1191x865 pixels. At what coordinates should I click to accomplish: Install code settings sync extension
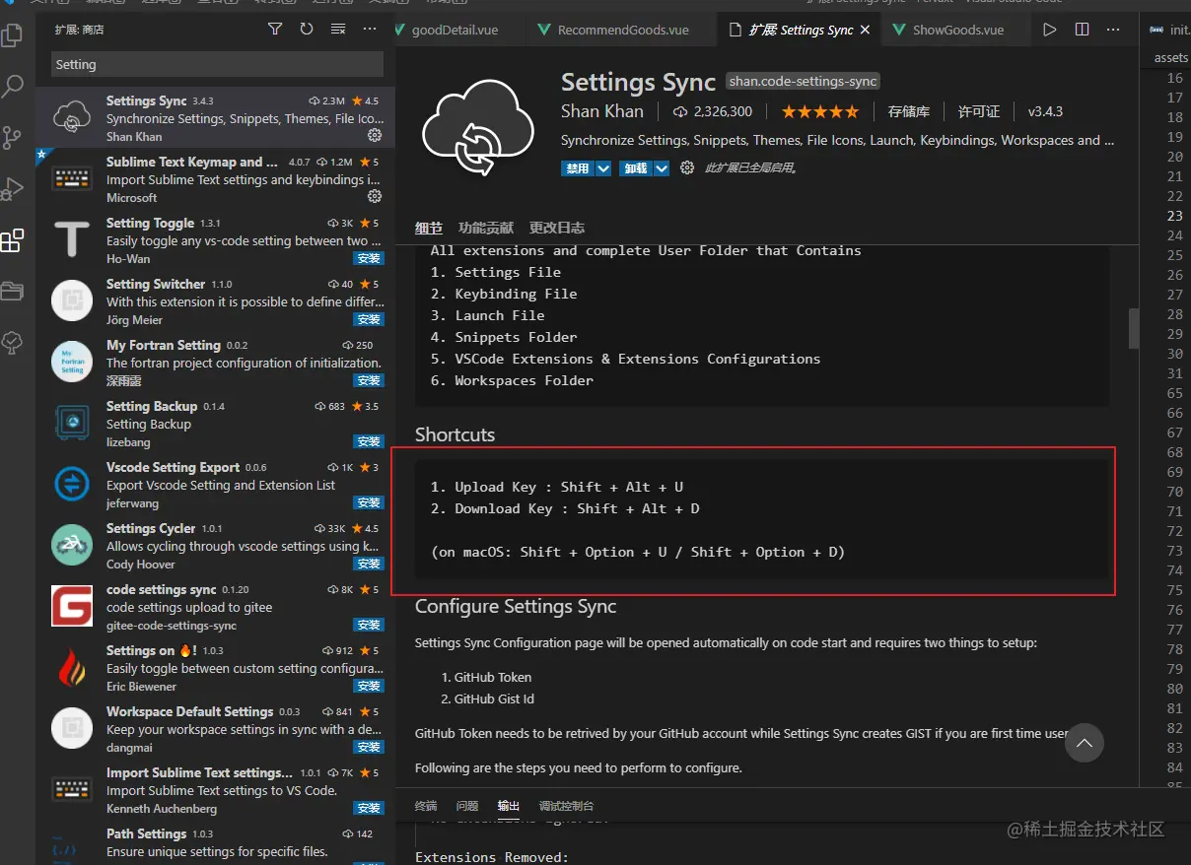tap(369, 626)
